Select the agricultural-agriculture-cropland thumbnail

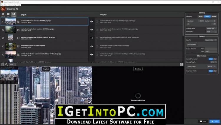tap(11, 30)
